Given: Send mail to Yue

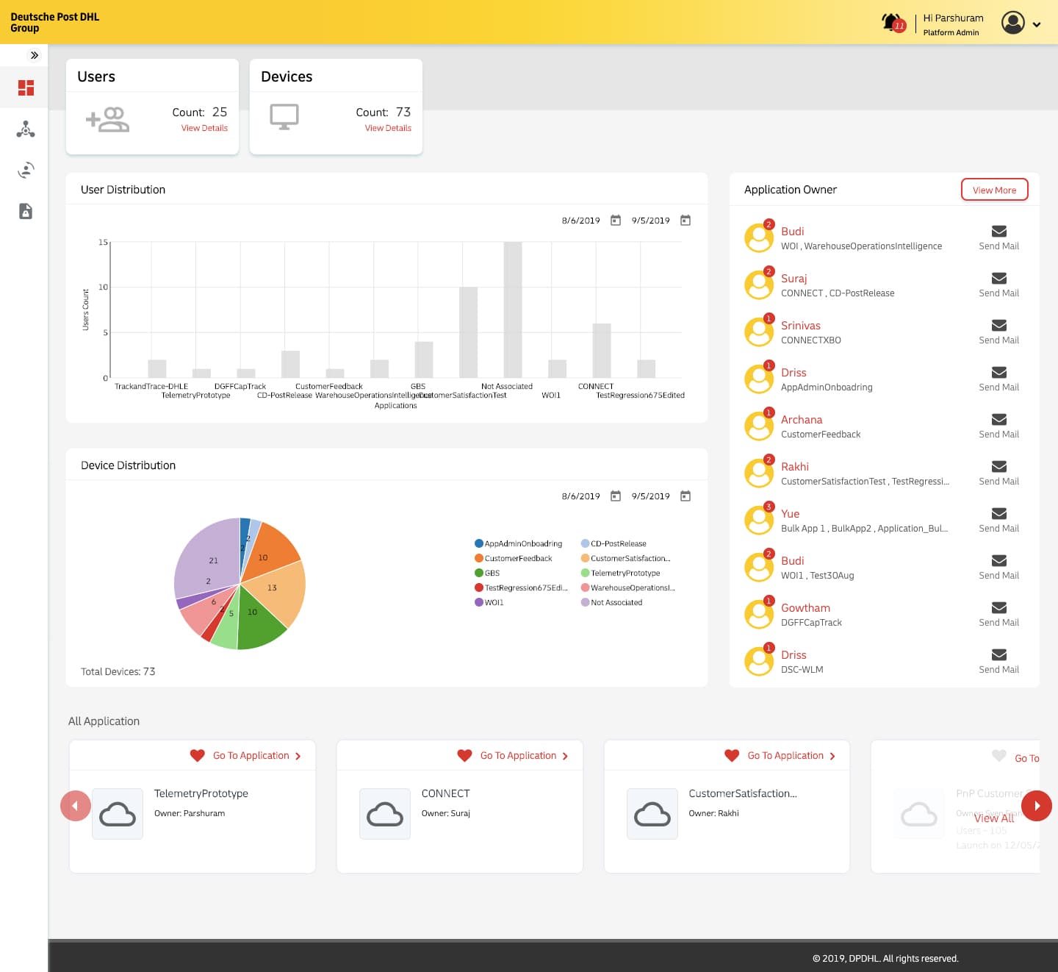Looking at the screenshot, I should (998, 520).
